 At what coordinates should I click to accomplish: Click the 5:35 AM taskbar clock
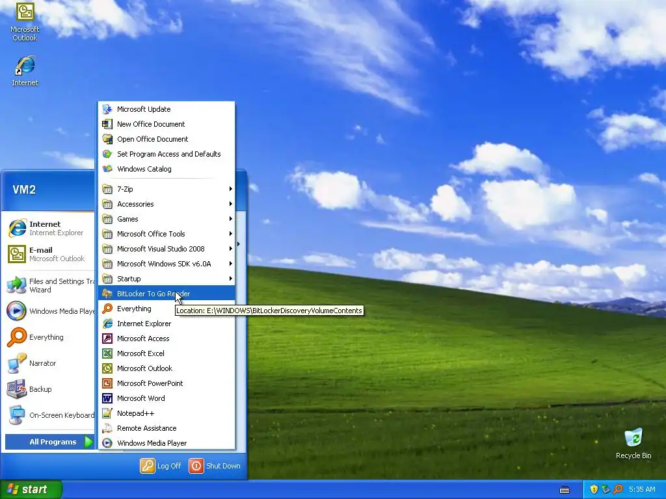[642, 489]
